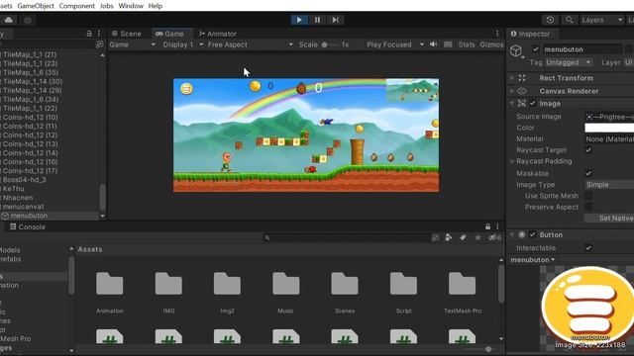Viewport: 634px width, 356px height.
Task: Toggle the Maskable checkbox
Action: 588,173
